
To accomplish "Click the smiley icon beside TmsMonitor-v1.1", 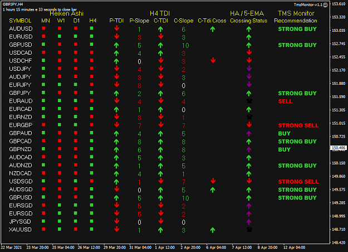I will click(x=325, y=5).
